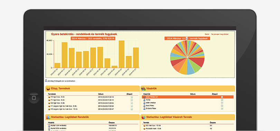The image size is (280, 131).
Task: Click the Vásárlók panel heading
Action: pyautogui.click(x=151, y=89)
